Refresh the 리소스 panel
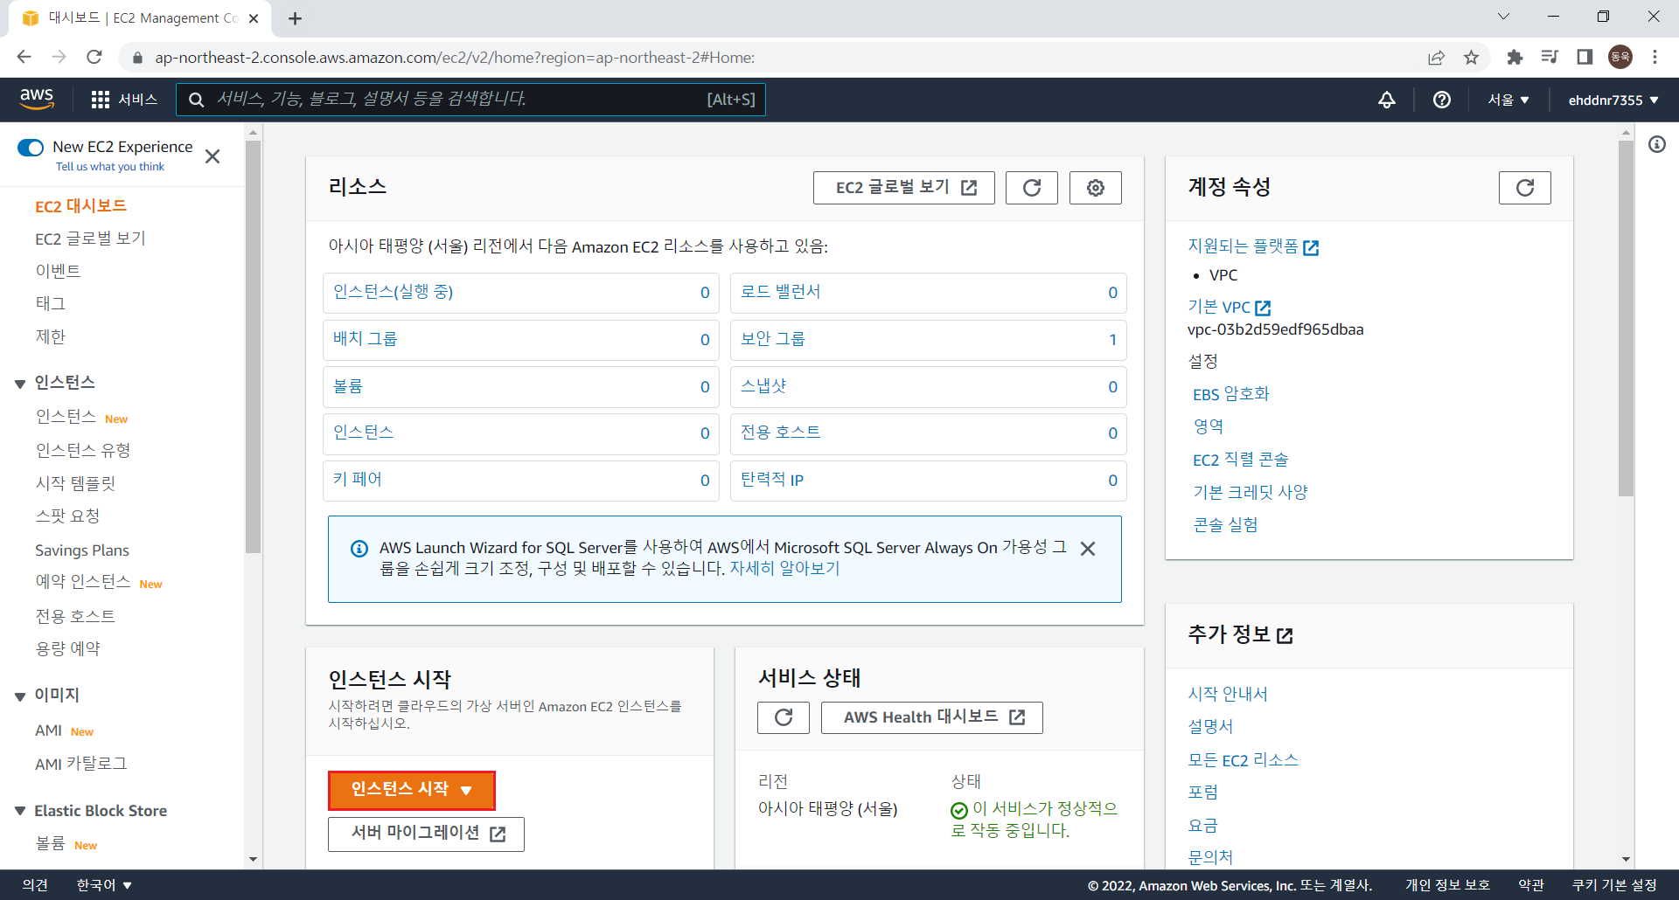Viewport: 1679px width, 900px height. click(1032, 188)
